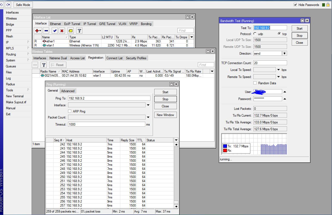Select the tcp protocol radio button
Image resolution: width=332 pixels, height=215 pixels.
pyautogui.click(x=279, y=34)
